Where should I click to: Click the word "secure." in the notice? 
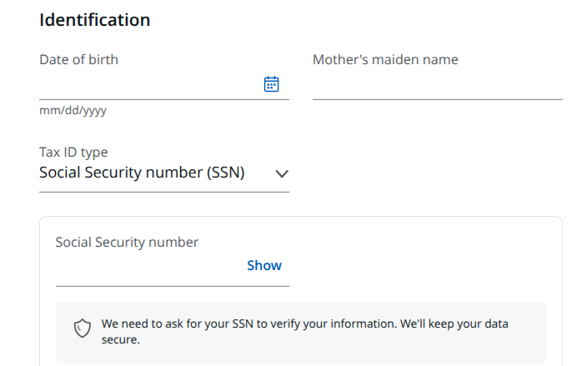coord(121,339)
